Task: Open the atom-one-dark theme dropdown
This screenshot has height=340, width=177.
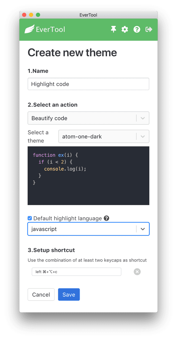Action: (104, 136)
